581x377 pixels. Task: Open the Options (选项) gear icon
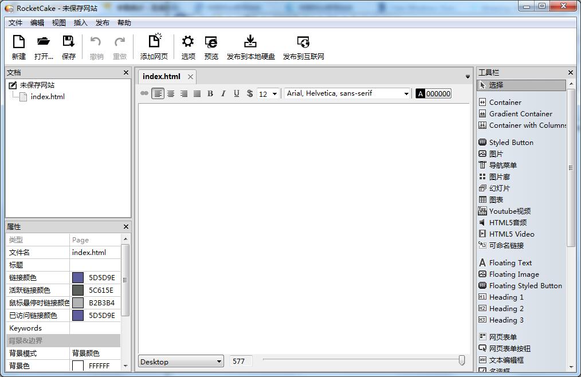tap(188, 42)
